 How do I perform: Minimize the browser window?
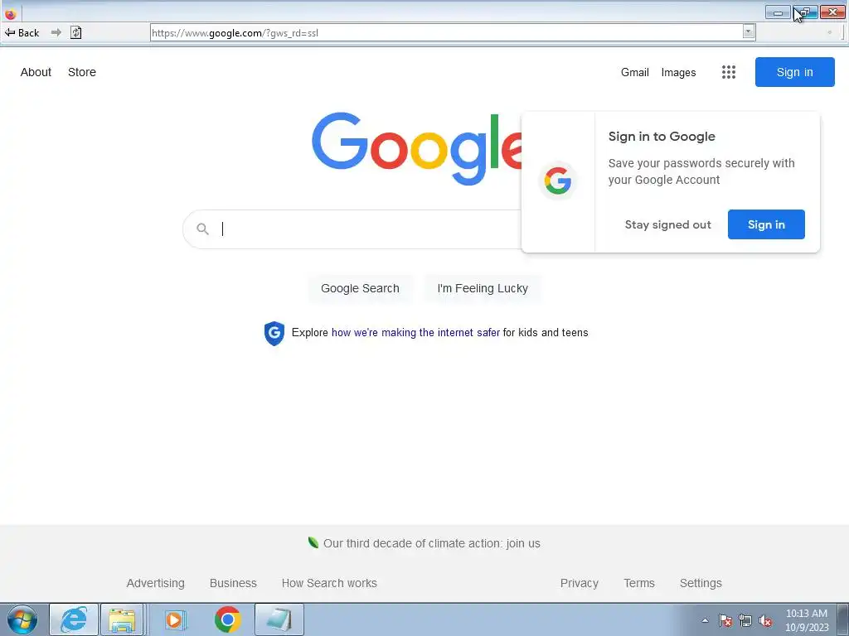click(778, 12)
